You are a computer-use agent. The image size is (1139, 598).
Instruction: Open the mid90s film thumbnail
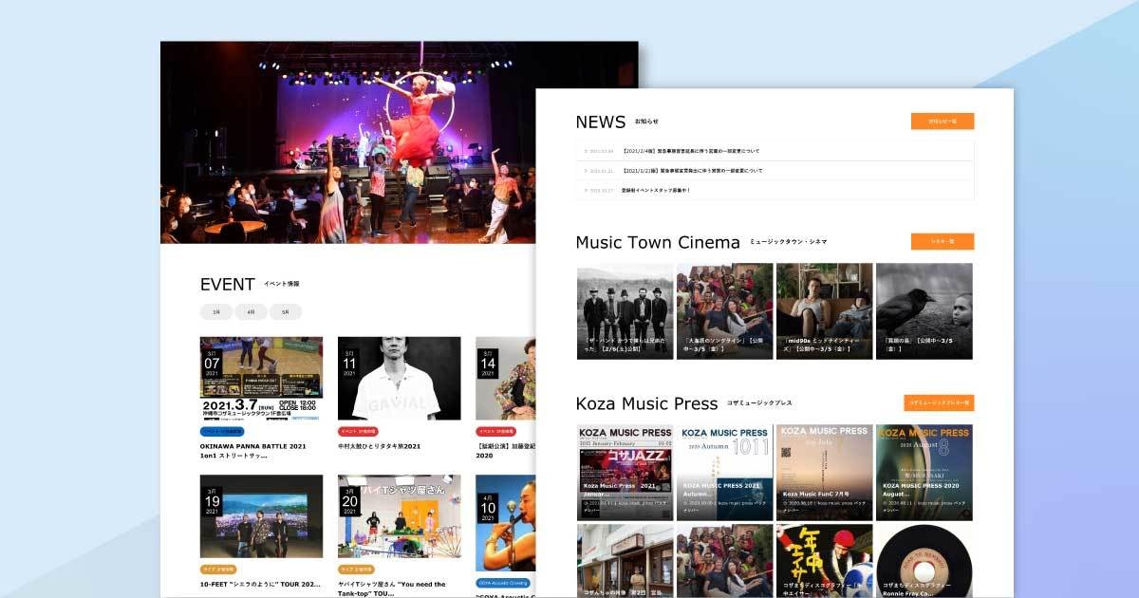pyautogui.click(x=825, y=311)
